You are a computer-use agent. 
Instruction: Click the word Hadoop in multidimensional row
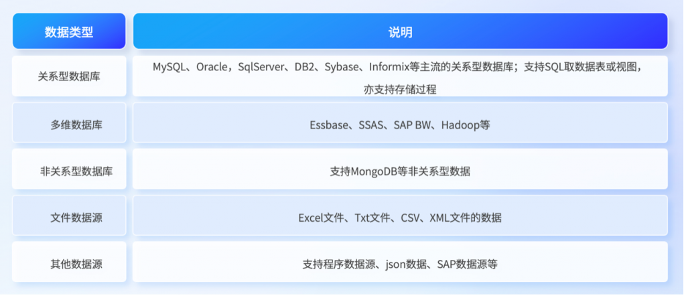tap(460, 125)
